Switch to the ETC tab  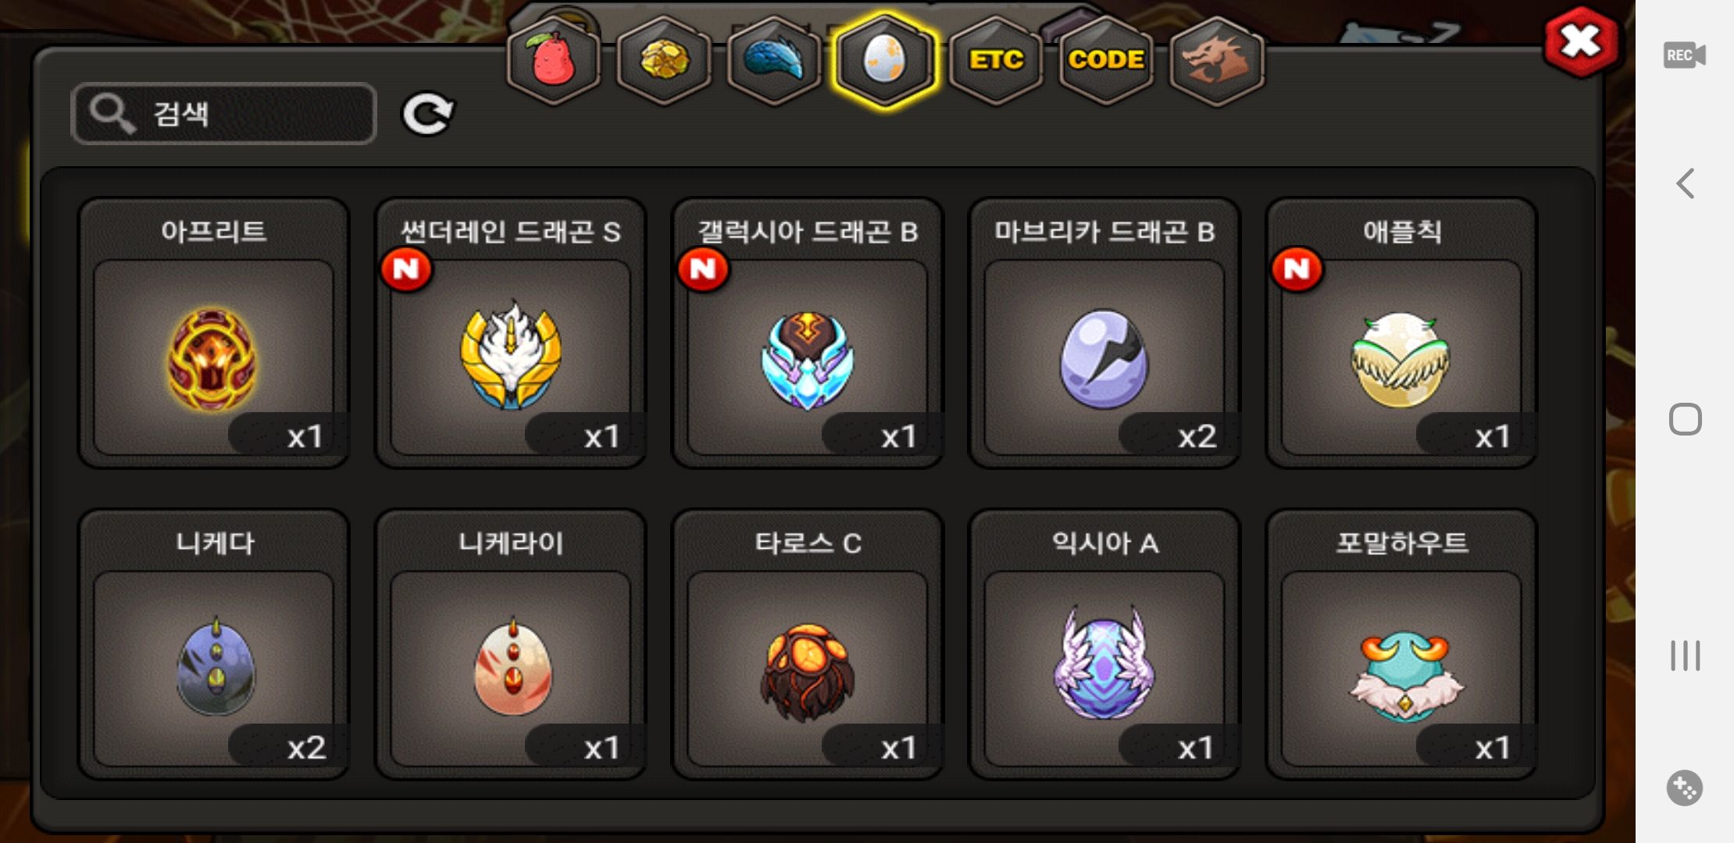pyautogui.click(x=996, y=60)
